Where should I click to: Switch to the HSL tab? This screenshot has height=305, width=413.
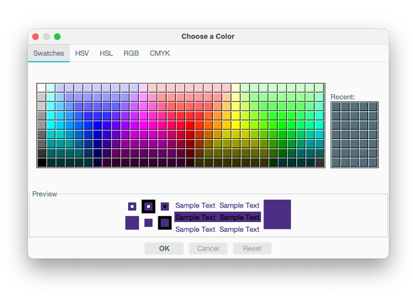[106, 53]
